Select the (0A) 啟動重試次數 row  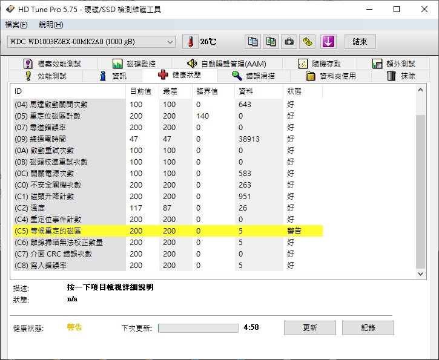click(x=168, y=151)
